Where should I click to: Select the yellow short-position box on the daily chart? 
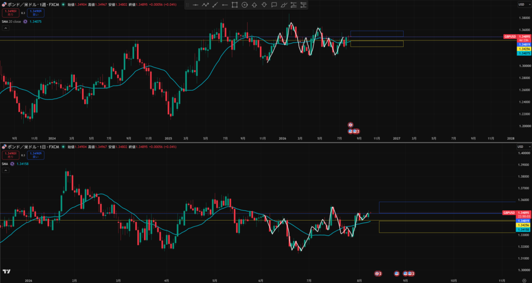pyautogui.click(x=447, y=227)
